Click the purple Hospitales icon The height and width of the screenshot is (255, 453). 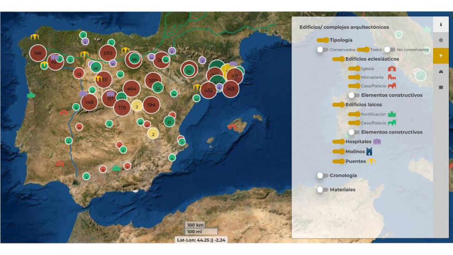377,142
